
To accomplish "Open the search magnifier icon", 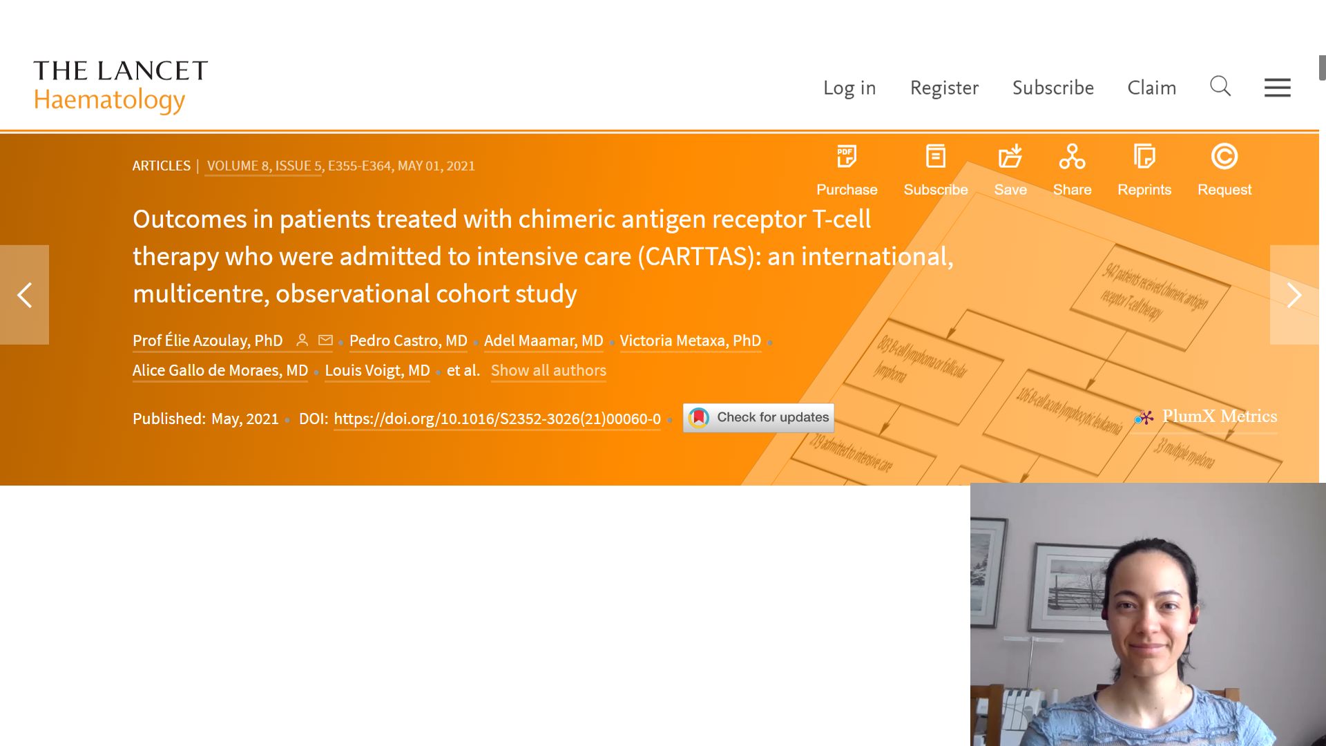I will tap(1220, 87).
